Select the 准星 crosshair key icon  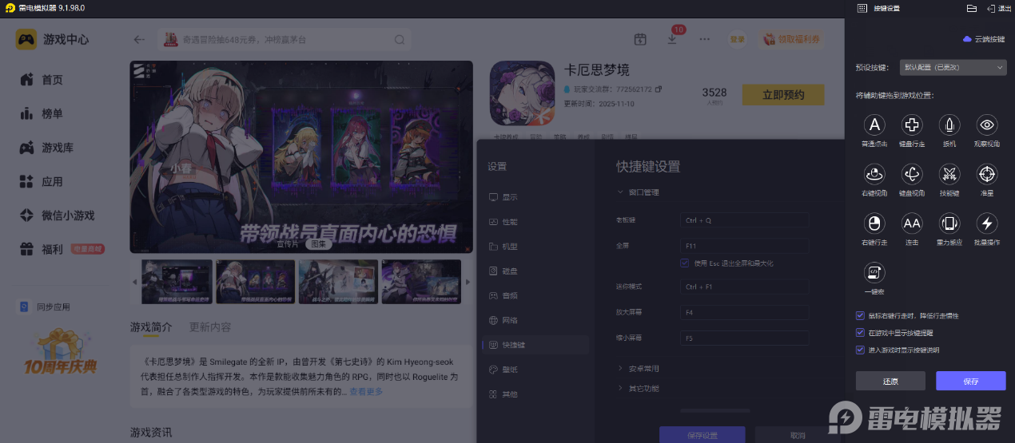[x=987, y=174]
